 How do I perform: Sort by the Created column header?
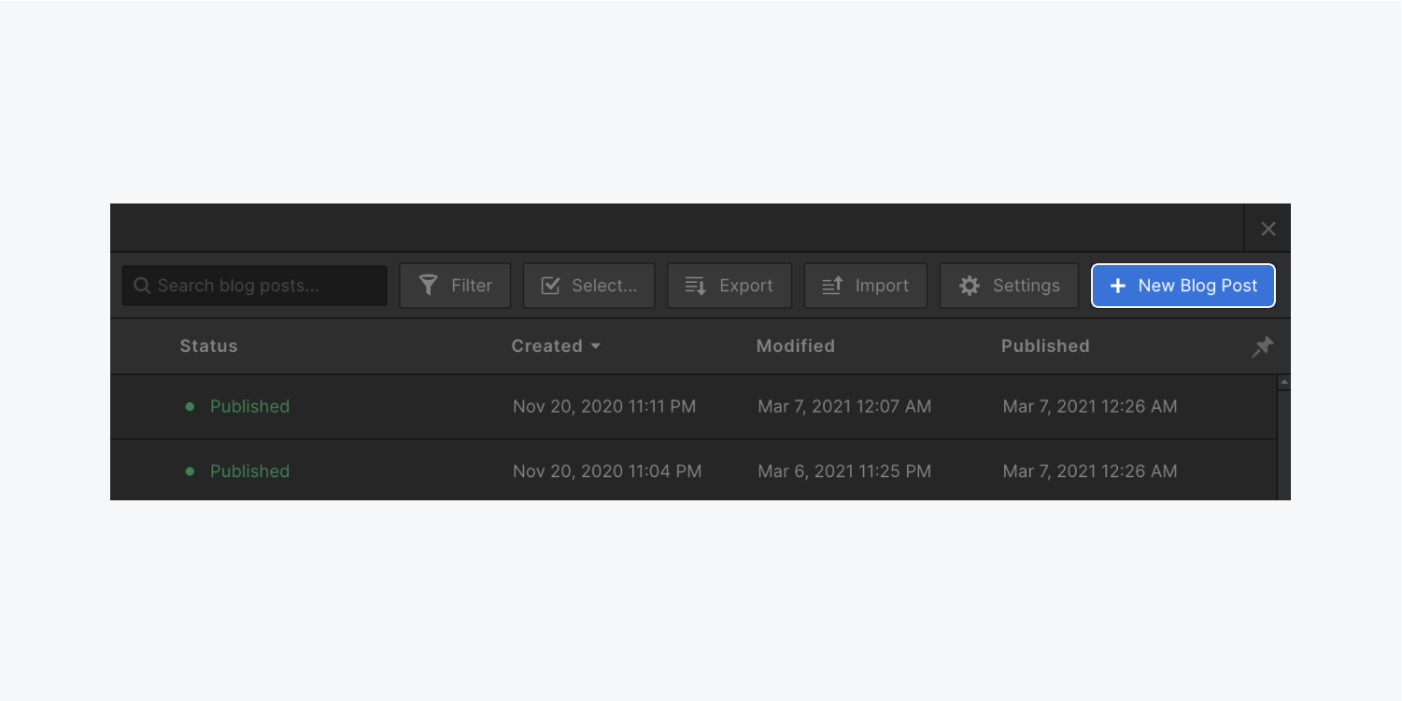coord(556,346)
